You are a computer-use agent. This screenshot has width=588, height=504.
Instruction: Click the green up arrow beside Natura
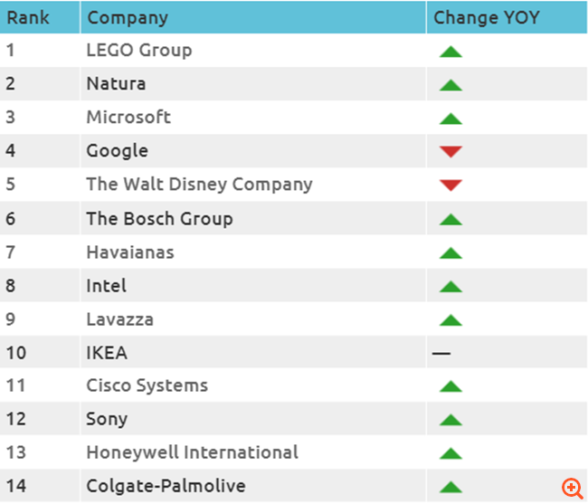450,85
